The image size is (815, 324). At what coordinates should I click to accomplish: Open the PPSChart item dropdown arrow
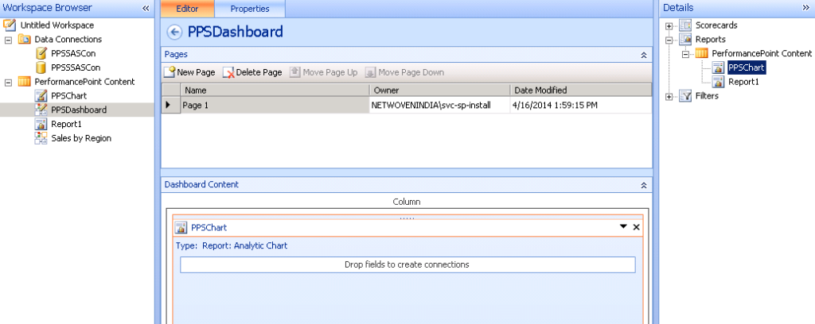(623, 226)
